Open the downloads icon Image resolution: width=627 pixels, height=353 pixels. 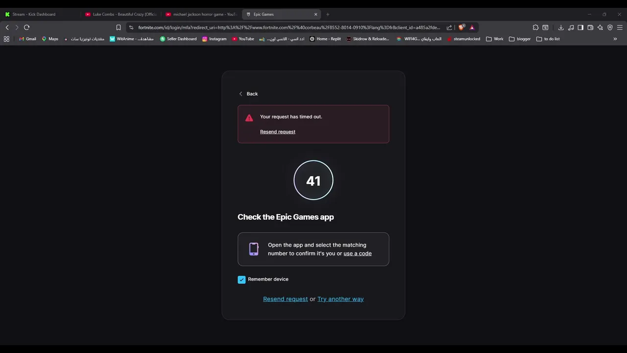coord(561,27)
